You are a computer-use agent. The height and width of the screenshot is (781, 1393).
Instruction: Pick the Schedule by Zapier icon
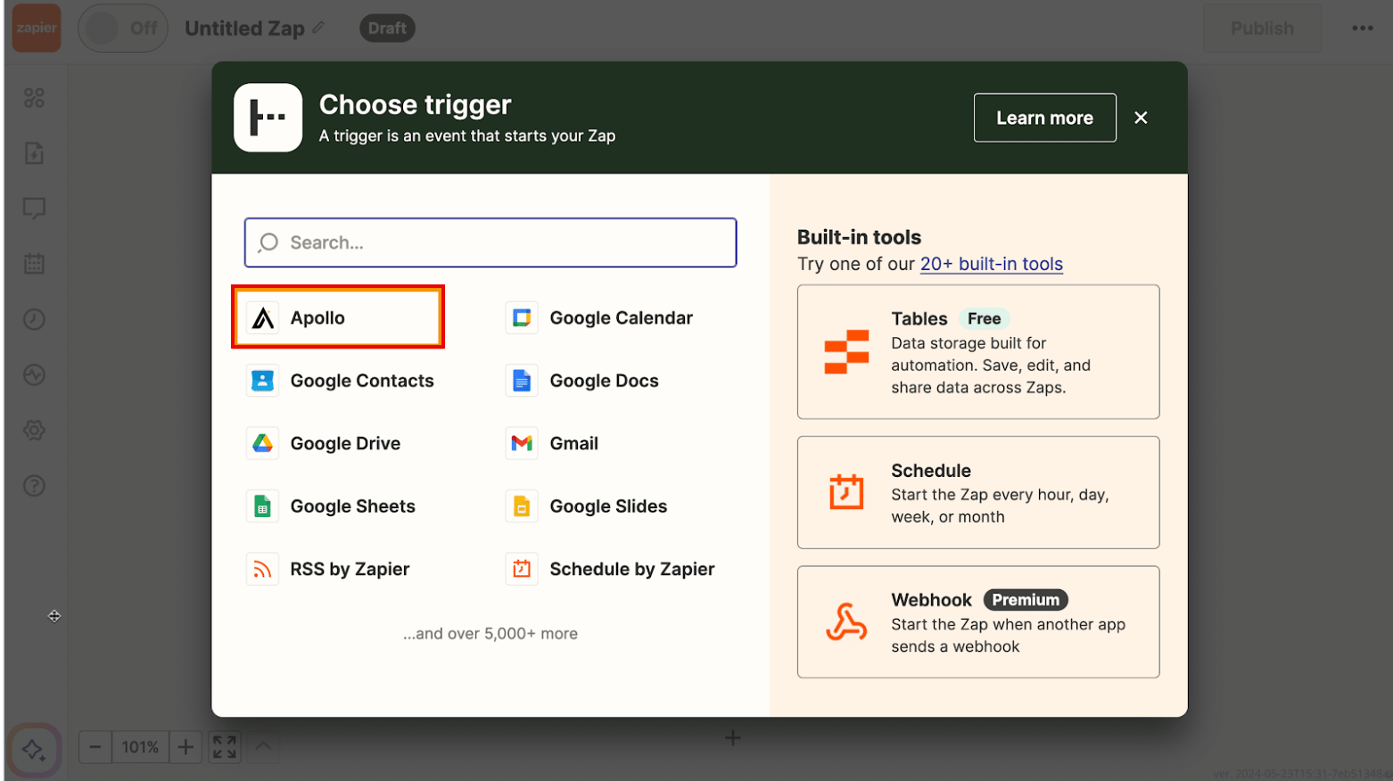(x=522, y=569)
